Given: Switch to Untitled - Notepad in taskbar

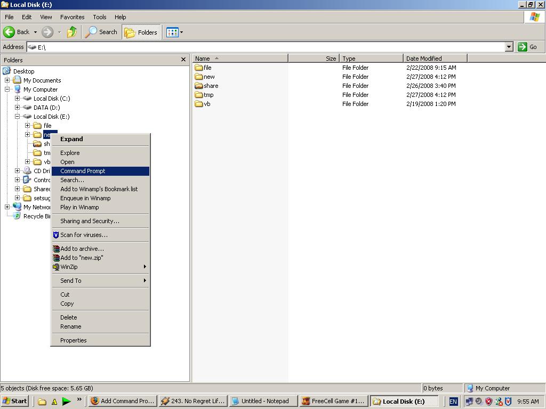Looking at the screenshot, I should click(x=263, y=400).
